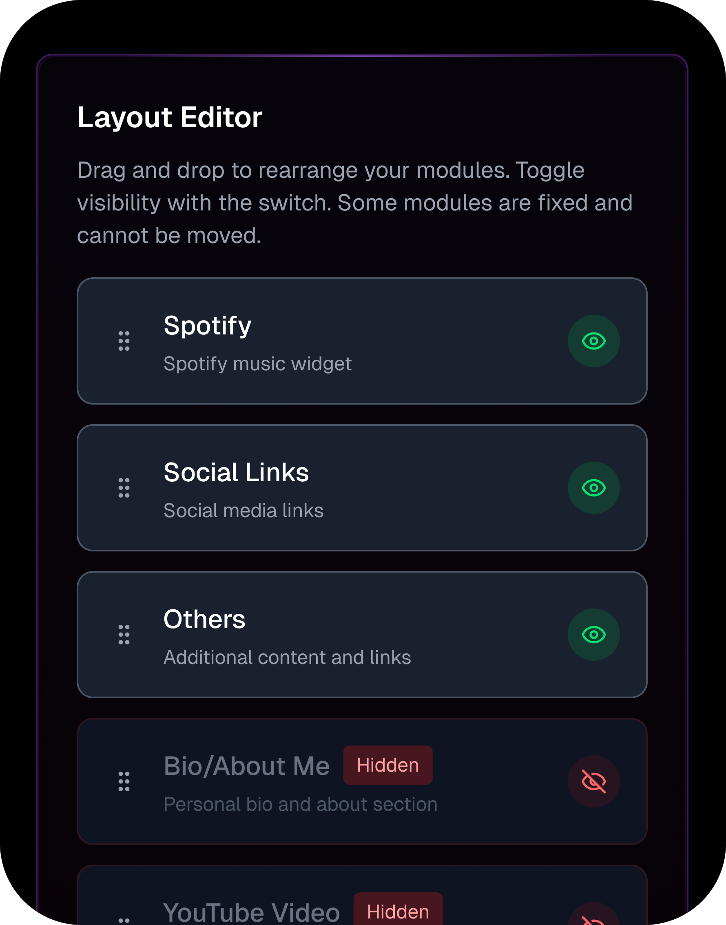726x925 pixels.
Task: Select the Spotify module title
Action: click(x=208, y=326)
